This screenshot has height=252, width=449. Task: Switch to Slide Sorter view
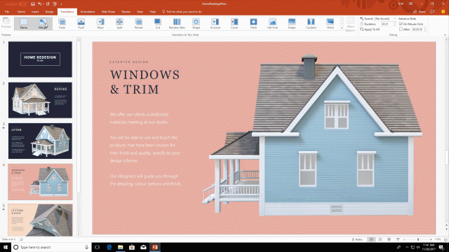pyautogui.click(x=380, y=239)
